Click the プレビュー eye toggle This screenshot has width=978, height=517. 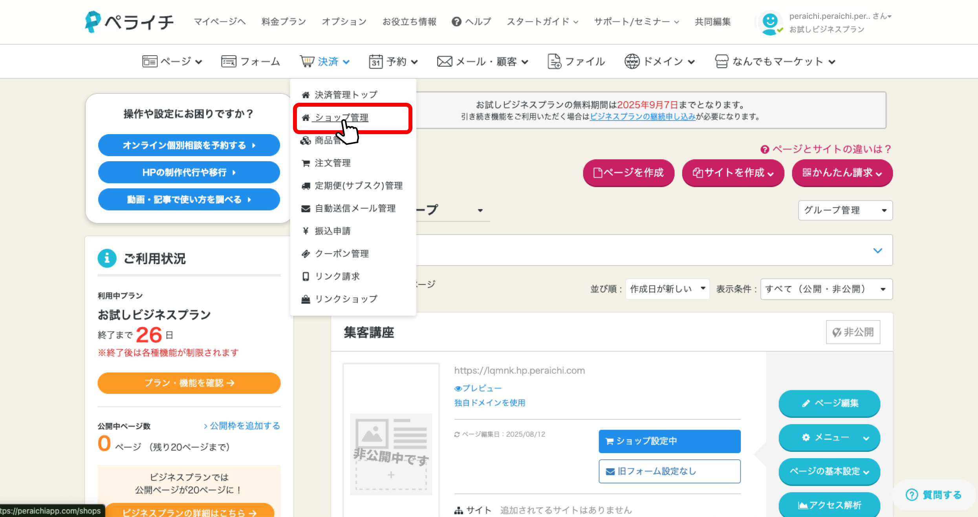click(458, 388)
